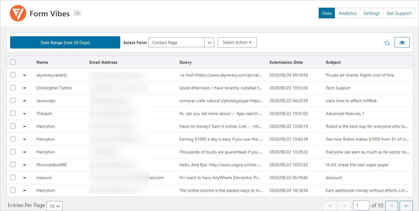Check the select-all header checkbox
Viewport: 419px width, 211px height.
click(13, 62)
